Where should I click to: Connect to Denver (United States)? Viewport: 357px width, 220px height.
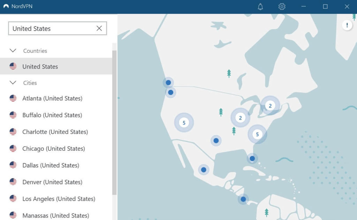tap(56, 182)
